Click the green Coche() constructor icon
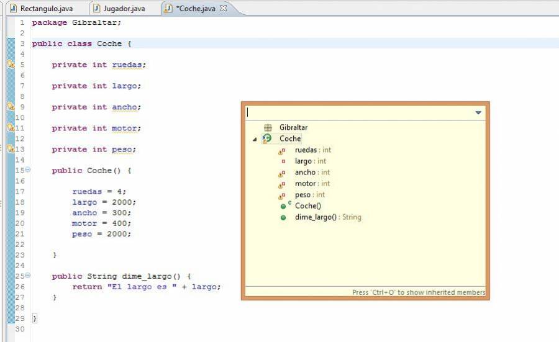This screenshot has height=342, width=559. point(283,206)
